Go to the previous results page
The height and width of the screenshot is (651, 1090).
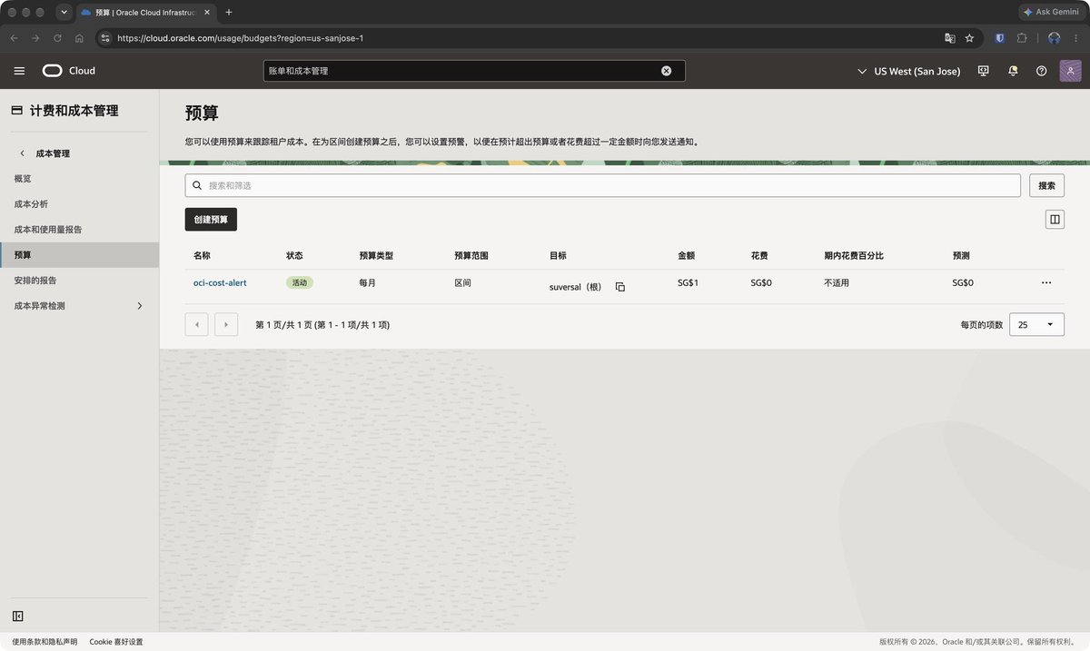(196, 324)
